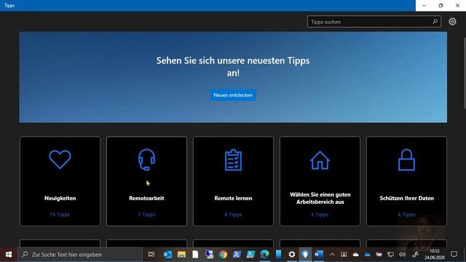Click the Neues entdecken button
The width and height of the screenshot is (466, 262).
(x=233, y=95)
